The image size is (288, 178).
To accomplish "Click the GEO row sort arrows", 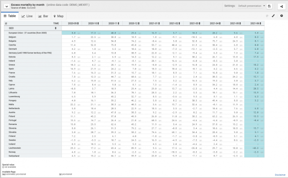I will (56, 28).
